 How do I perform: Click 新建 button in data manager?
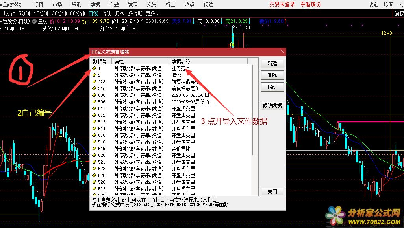coord(272,63)
